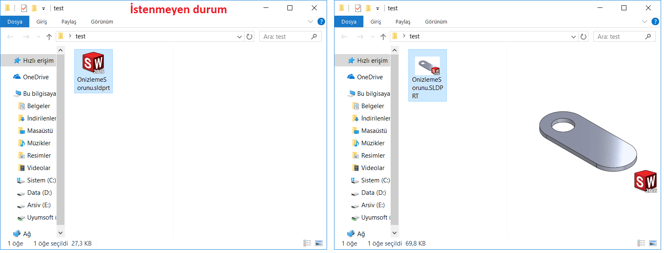Click the up arrow in right window navigation

[x=383, y=37]
